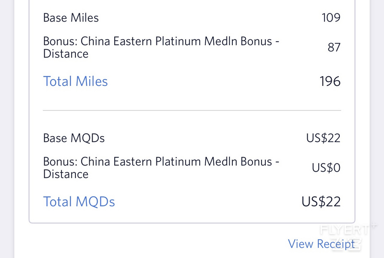
Task: Click the US$0 bonus MQDs value
Action: (x=326, y=168)
